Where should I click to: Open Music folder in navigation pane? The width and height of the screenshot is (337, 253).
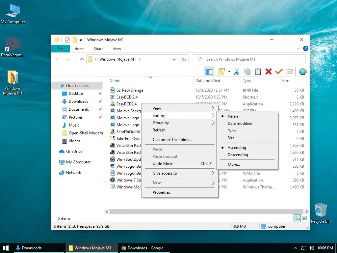click(x=74, y=125)
